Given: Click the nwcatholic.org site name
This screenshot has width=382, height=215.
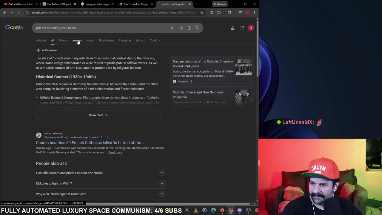Looking at the screenshot, I should [53, 133].
